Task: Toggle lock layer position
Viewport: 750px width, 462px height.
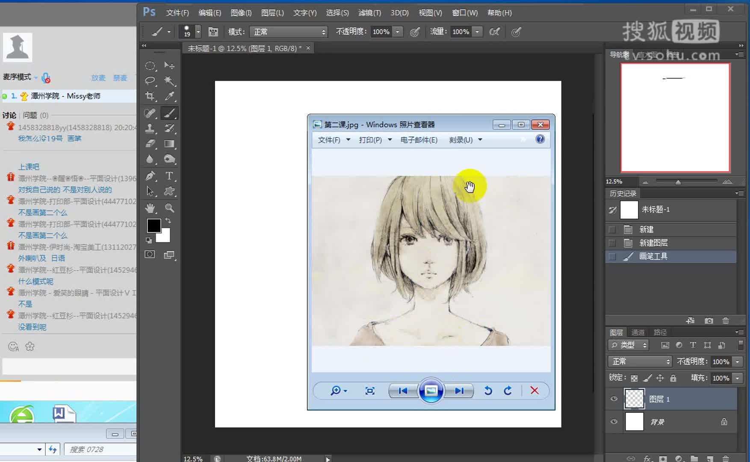Action: [x=660, y=378]
